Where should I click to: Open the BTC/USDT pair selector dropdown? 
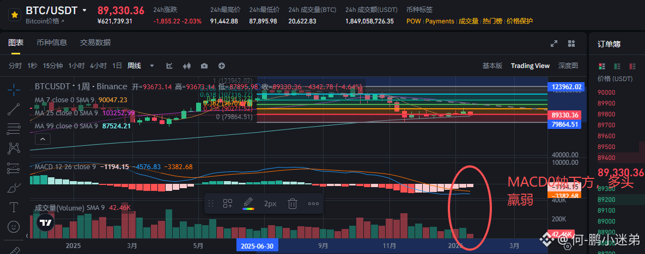(84, 10)
